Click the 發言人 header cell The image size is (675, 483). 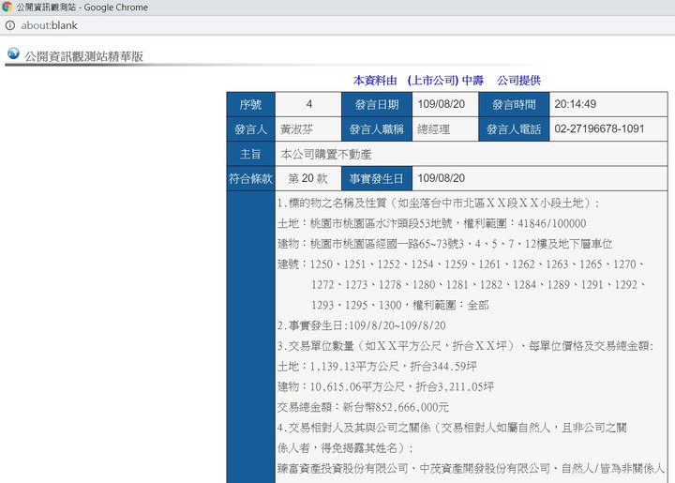251,129
